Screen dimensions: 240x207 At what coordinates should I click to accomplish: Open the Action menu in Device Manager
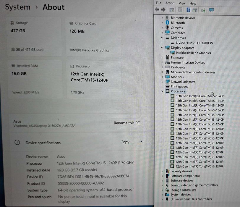[x=170, y=3]
